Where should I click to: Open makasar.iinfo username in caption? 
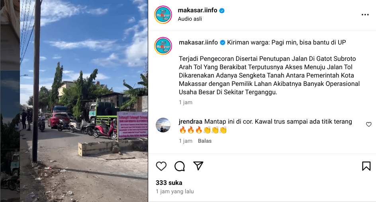(x=198, y=43)
